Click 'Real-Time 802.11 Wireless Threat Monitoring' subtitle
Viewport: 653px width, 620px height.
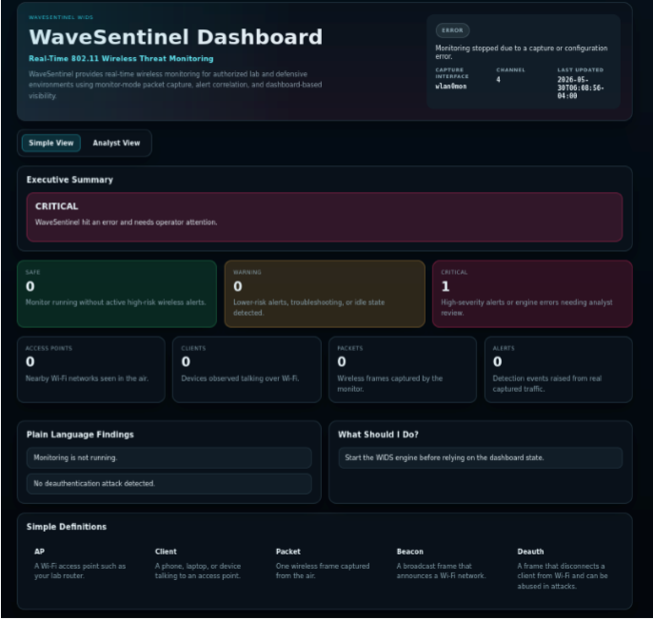(121, 59)
